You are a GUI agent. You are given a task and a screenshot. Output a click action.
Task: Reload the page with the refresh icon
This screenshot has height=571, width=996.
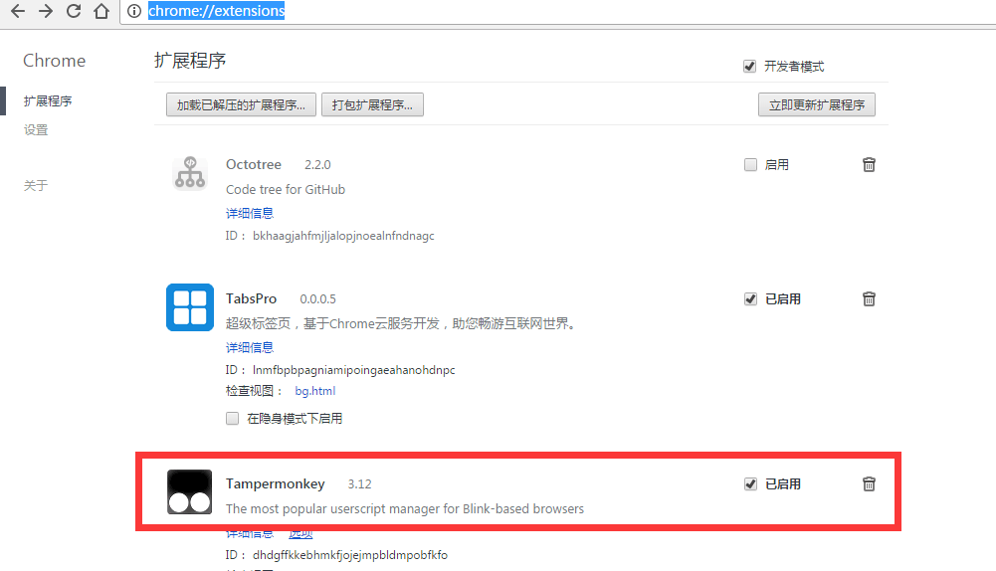[74, 11]
